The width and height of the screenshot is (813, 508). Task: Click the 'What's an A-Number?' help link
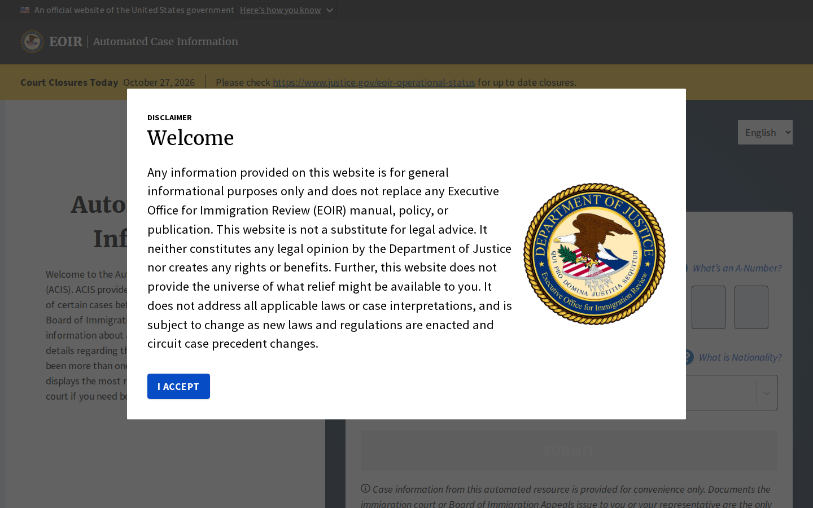click(737, 268)
